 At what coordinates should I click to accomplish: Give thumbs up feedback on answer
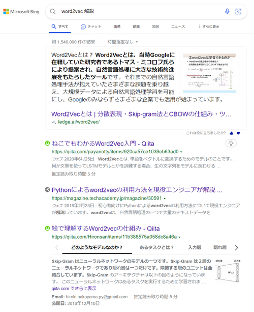(x=231, y=133)
